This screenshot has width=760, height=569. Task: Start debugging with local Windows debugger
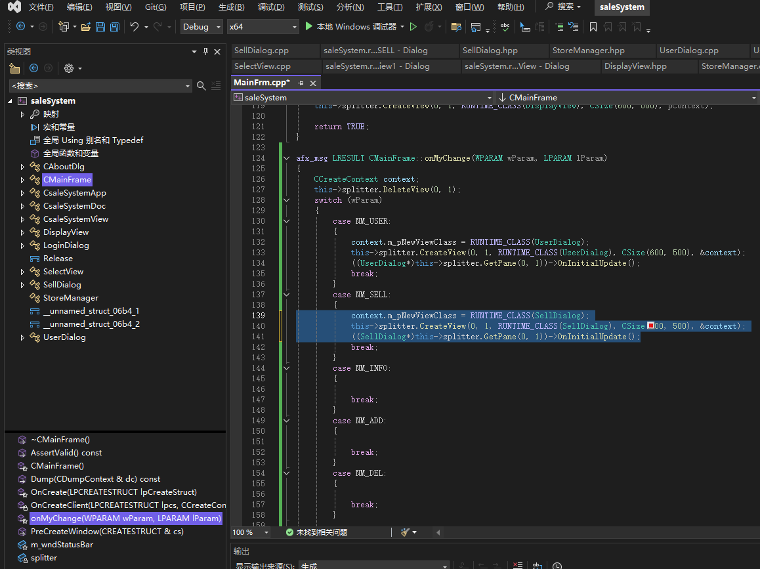[351, 27]
